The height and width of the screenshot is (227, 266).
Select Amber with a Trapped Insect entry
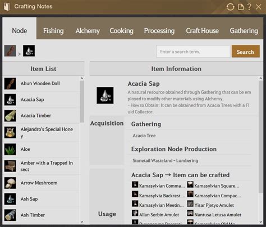click(x=47, y=166)
